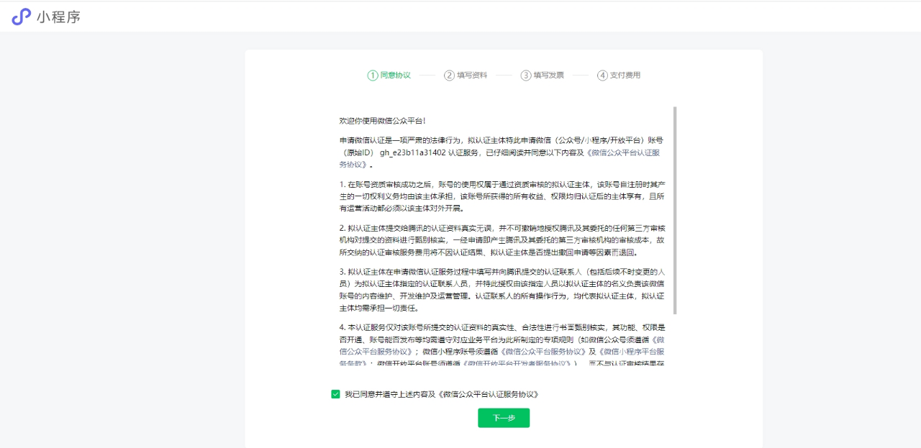Click the Mini Program logo icon
Screen dimensions: 921x448
pyautogui.click(x=22, y=17)
